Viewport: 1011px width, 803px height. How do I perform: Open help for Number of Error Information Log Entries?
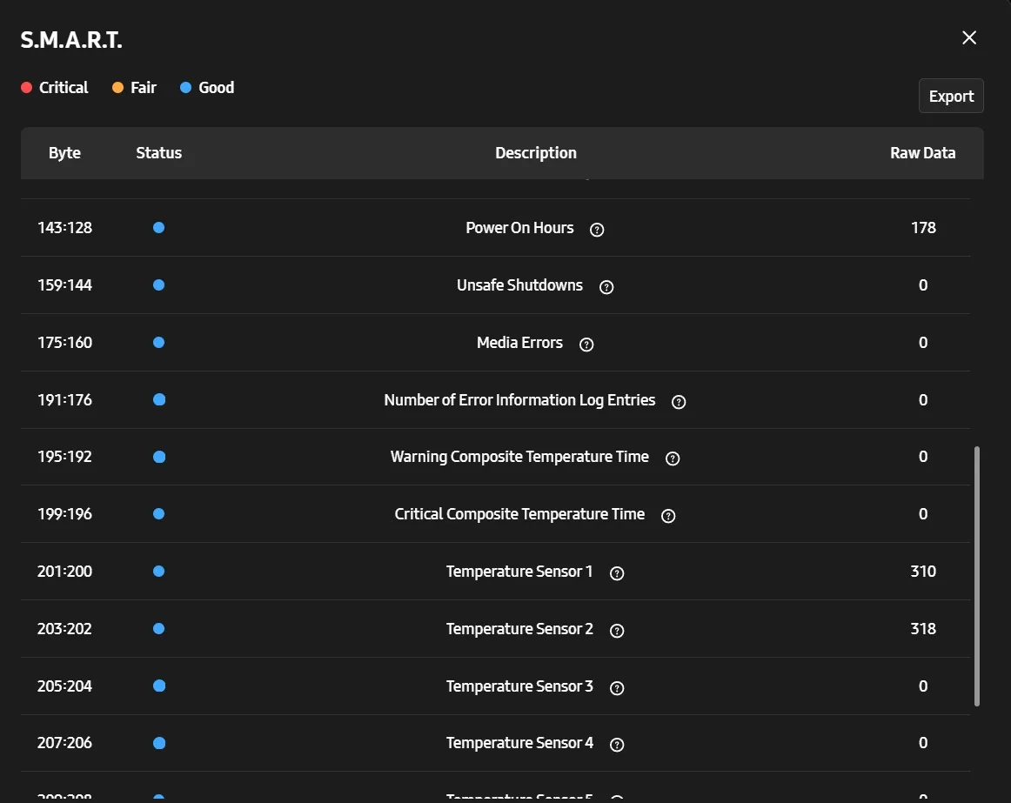point(679,402)
